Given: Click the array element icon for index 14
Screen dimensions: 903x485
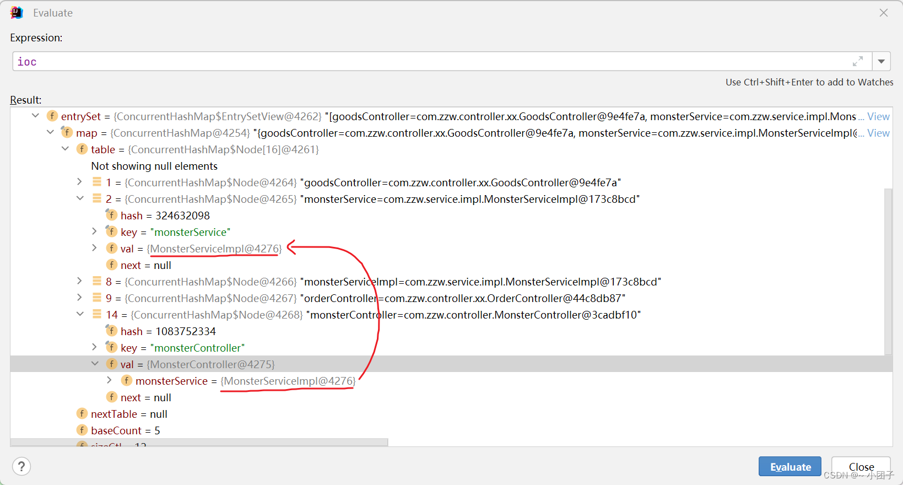Looking at the screenshot, I should (x=97, y=314).
